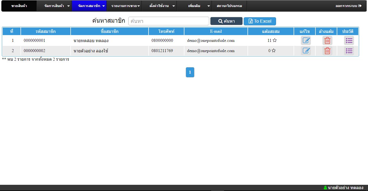Screen dimensions: 368x191
Task: Open history list icon for member 0000000001
Action: [349, 40]
